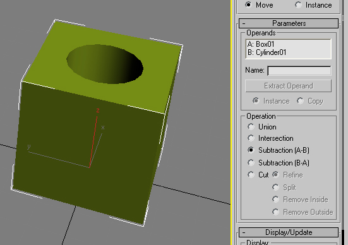Choose the Remove Outside cut option
The height and width of the screenshot is (245, 348).
coord(275,212)
